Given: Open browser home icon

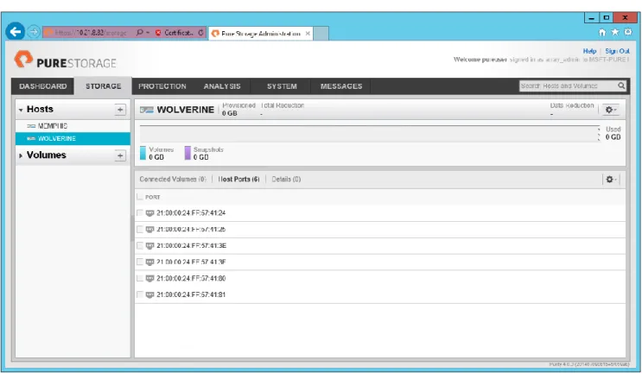Looking at the screenshot, I should point(602,32).
